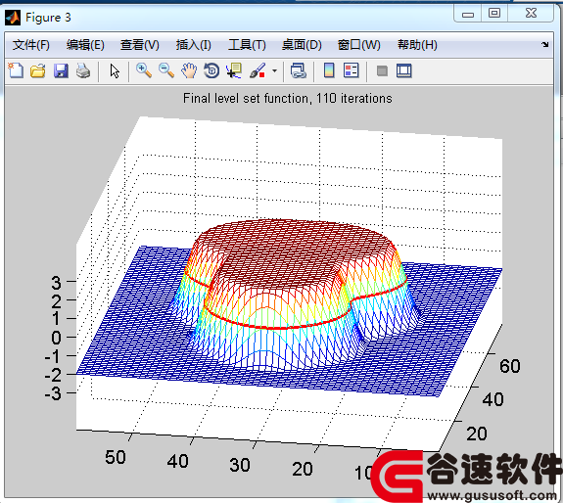The width and height of the screenshot is (563, 503).
Task: Activate the Zoom Out magnifier tool
Action: click(x=166, y=70)
